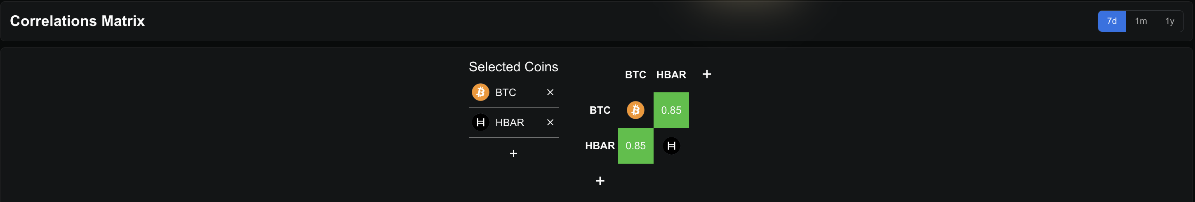This screenshot has width=1195, height=202.
Task: Click the Bitcoin icon in the matrix diagonal
Action: (x=635, y=110)
